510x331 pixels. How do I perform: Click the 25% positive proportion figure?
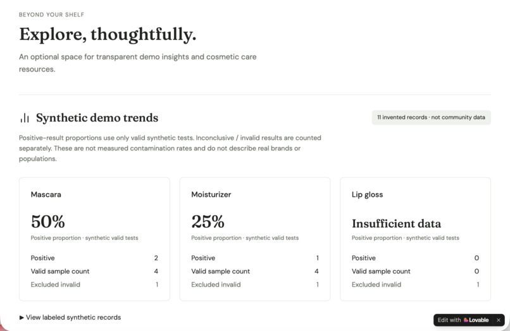point(208,222)
